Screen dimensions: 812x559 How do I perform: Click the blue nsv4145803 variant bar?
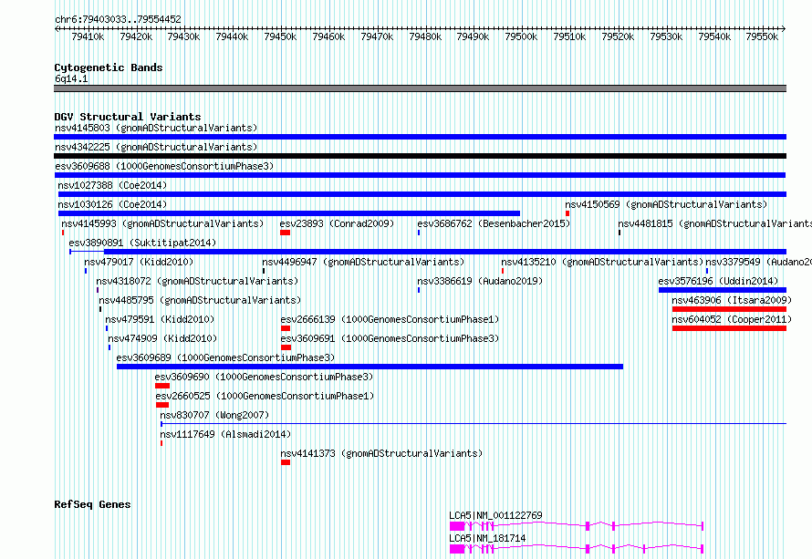(x=420, y=137)
